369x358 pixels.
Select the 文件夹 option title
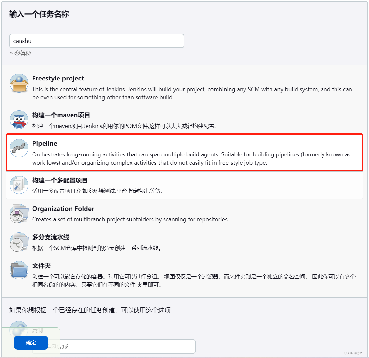click(41, 266)
